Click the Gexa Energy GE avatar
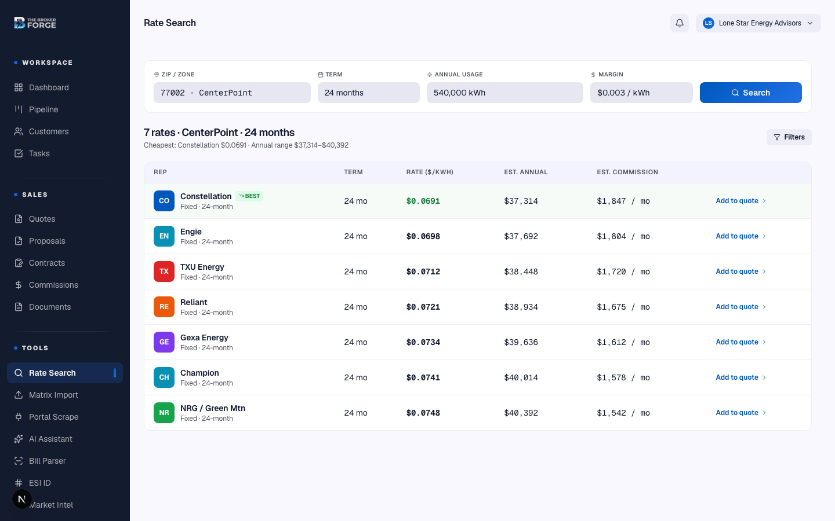 point(164,342)
